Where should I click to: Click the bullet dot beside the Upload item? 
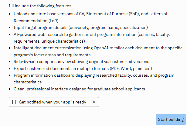pos(10,14)
